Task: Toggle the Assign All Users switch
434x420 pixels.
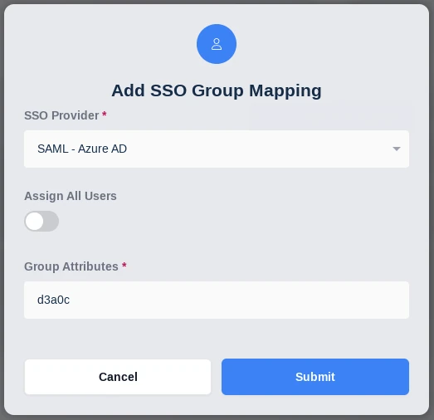Action: point(41,222)
